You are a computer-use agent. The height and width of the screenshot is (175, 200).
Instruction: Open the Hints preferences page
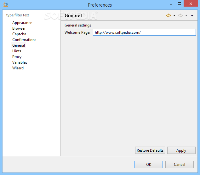(17, 51)
